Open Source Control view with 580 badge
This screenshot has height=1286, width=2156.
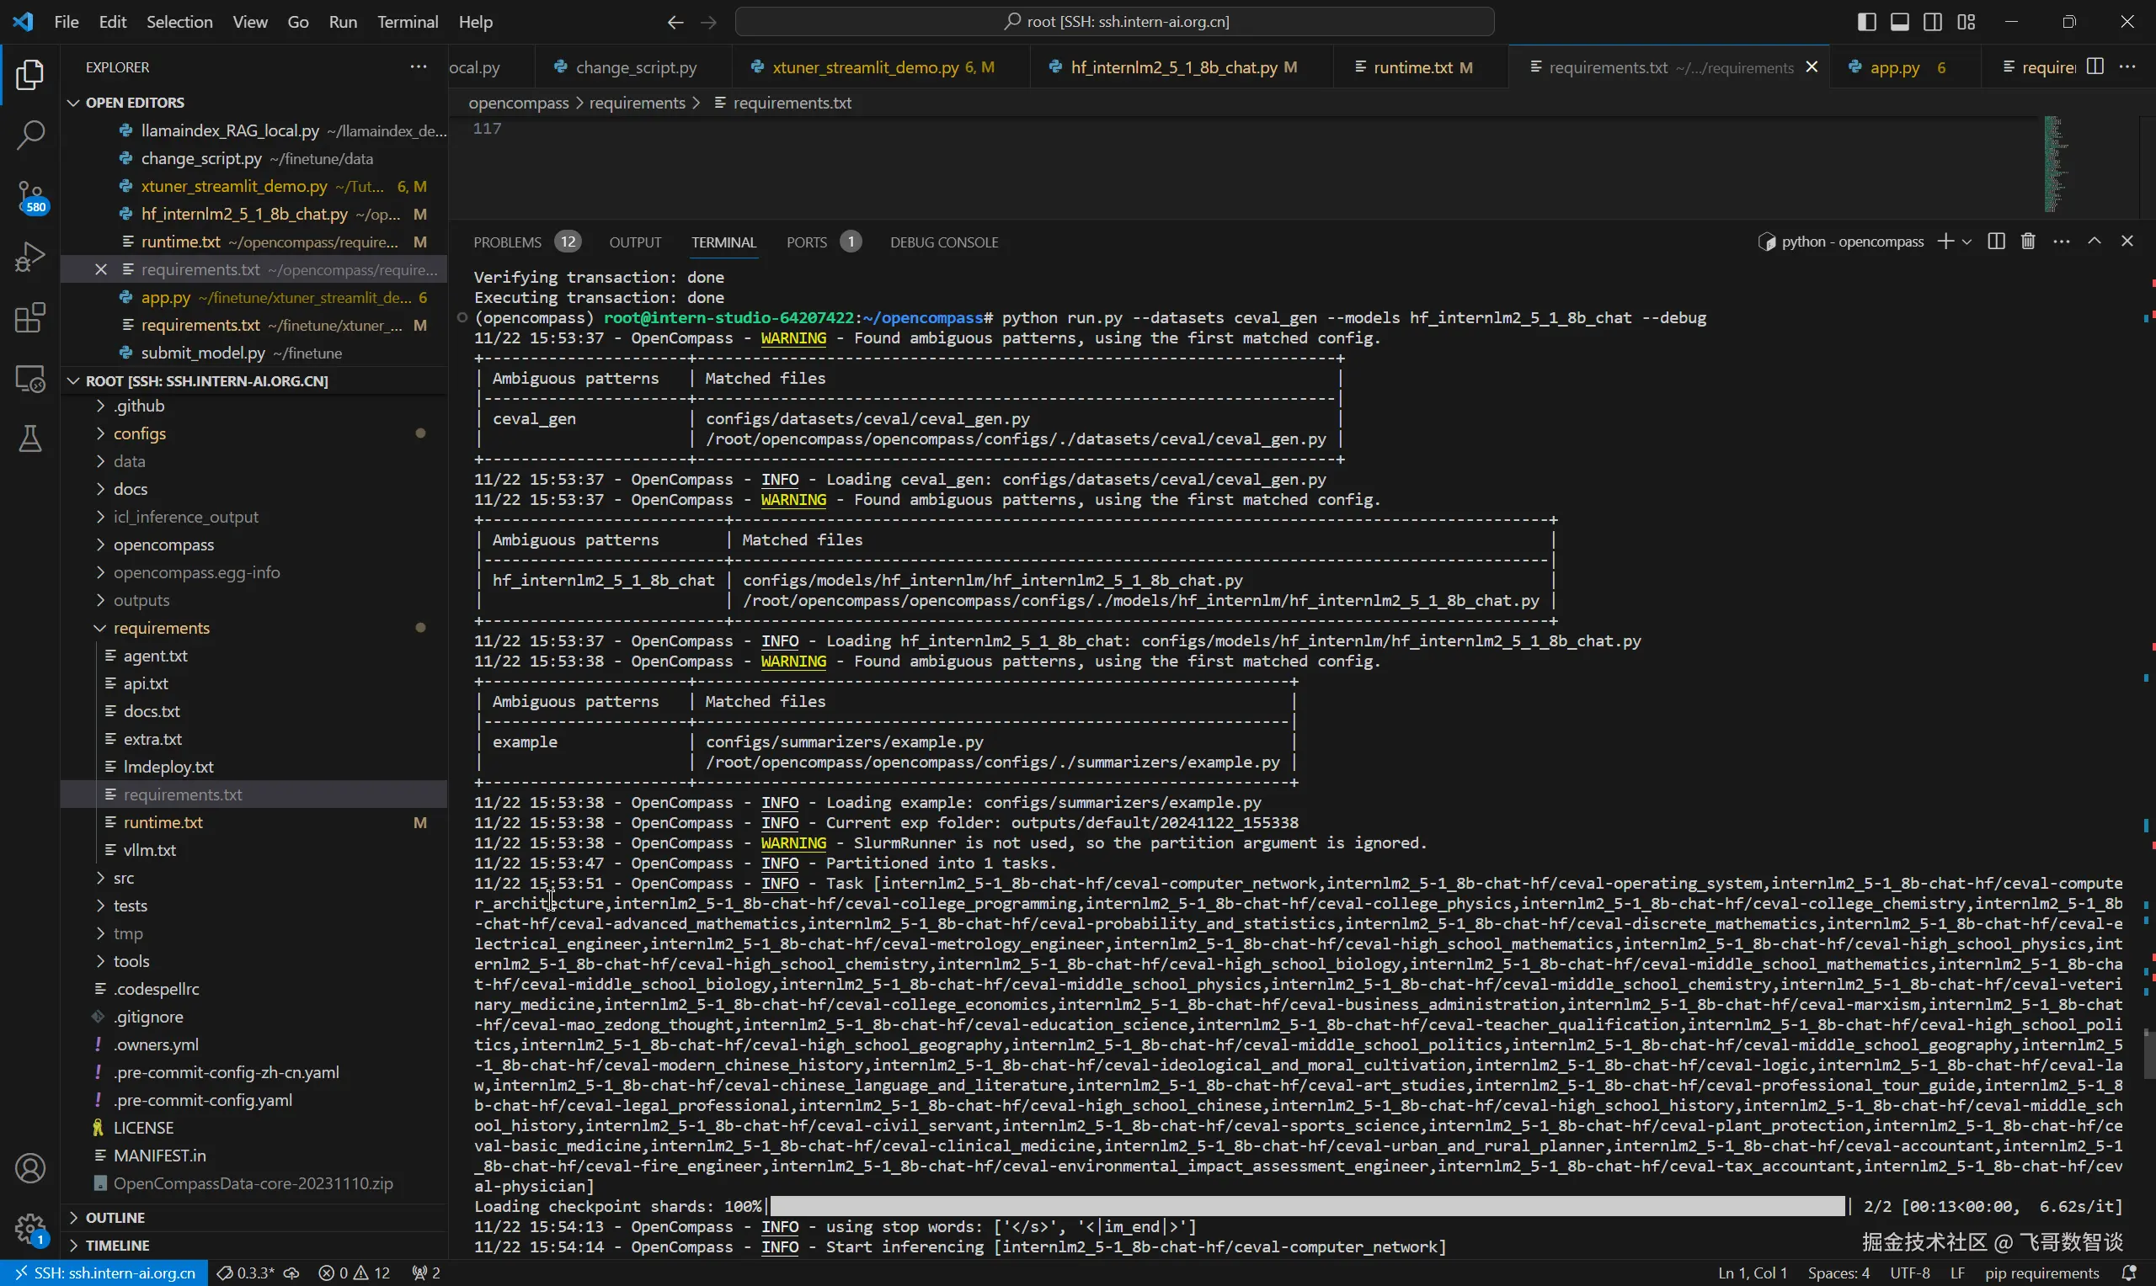[30, 196]
